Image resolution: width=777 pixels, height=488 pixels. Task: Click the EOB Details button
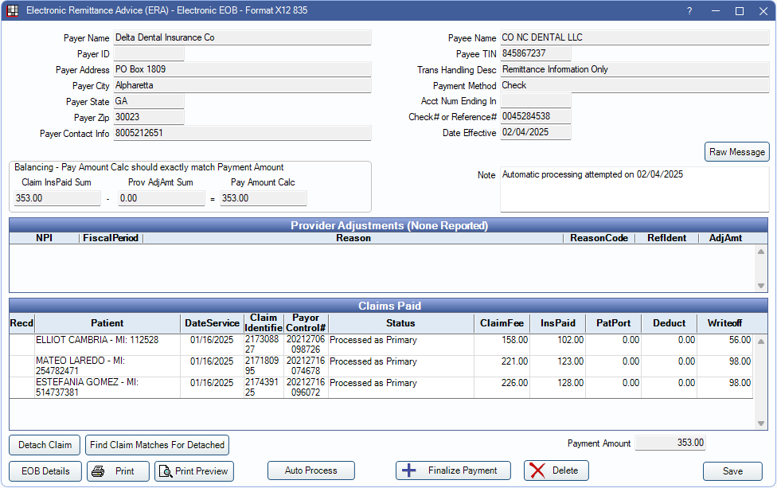pyautogui.click(x=45, y=471)
